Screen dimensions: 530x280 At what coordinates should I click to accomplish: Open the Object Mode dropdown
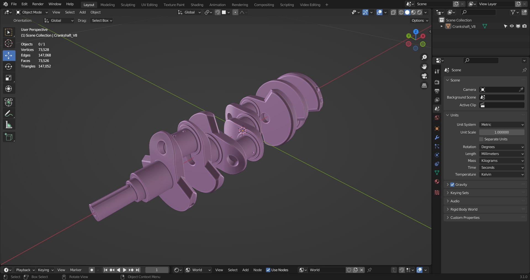32,12
